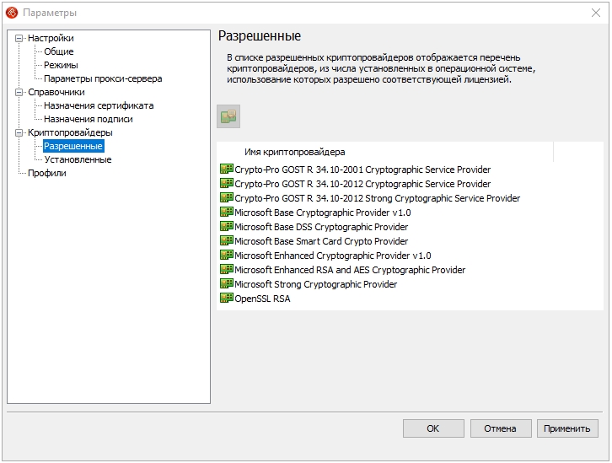The width and height of the screenshot is (612, 463).
Task: Select the Криптопровайдеры node label
Action: pyautogui.click(x=70, y=132)
